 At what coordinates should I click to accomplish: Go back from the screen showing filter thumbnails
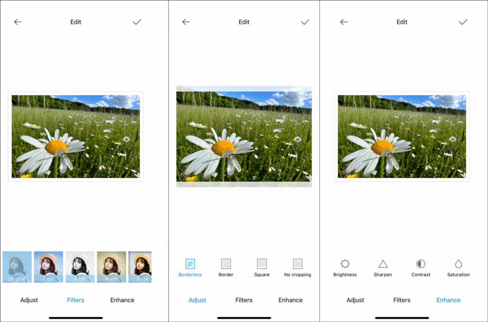click(x=18, y=22)
